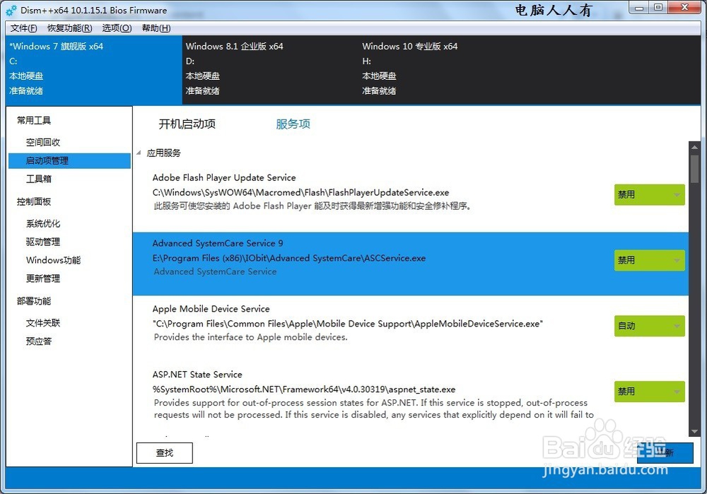The height and width of the screenshot is (494, 707).
Task: Open 空间回收 in the sidebar
Action: point(43,143)
